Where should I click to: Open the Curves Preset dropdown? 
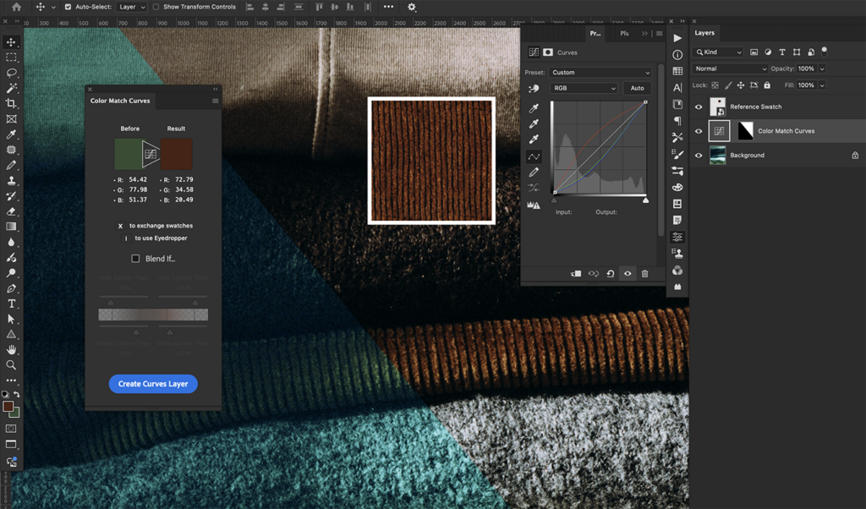(600, 73)
